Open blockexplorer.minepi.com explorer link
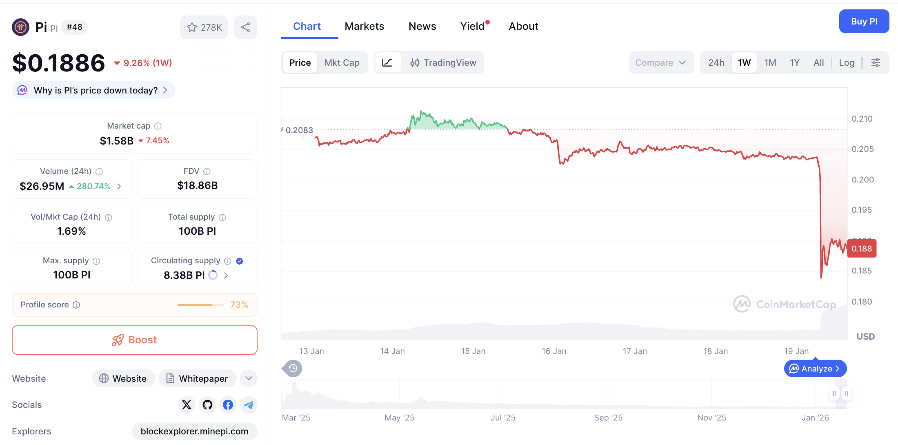Image resolution: width=898 pixels, height=445 pixels. (194, 431)
